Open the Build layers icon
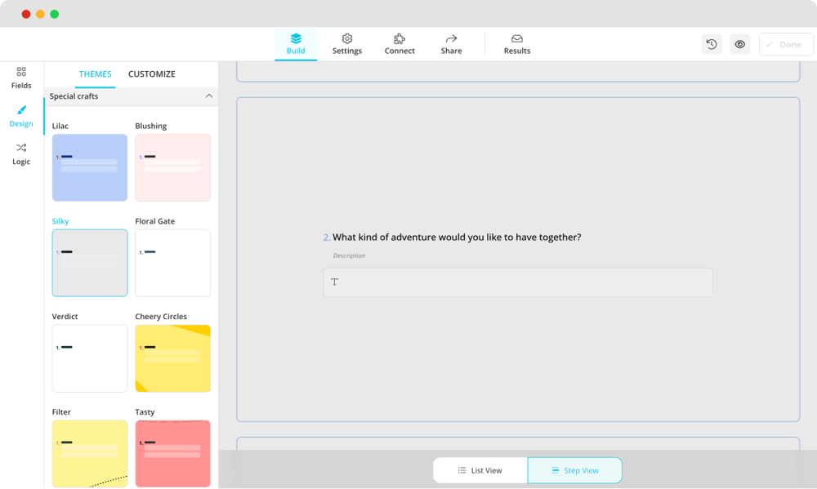This screenshot has width=817, height=489. [296, 39]
